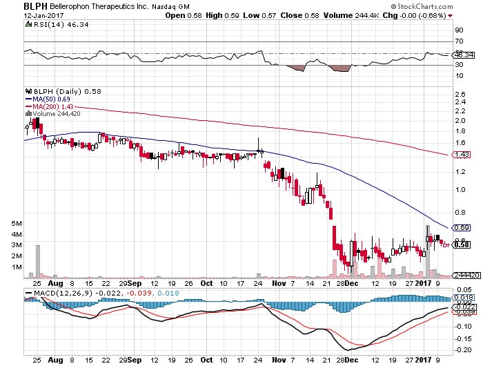The height and width of the screenshot is (366, 483).
Task: Click the Open 0.58 header value
Action: pyautogui.click(x=184, y=15)
